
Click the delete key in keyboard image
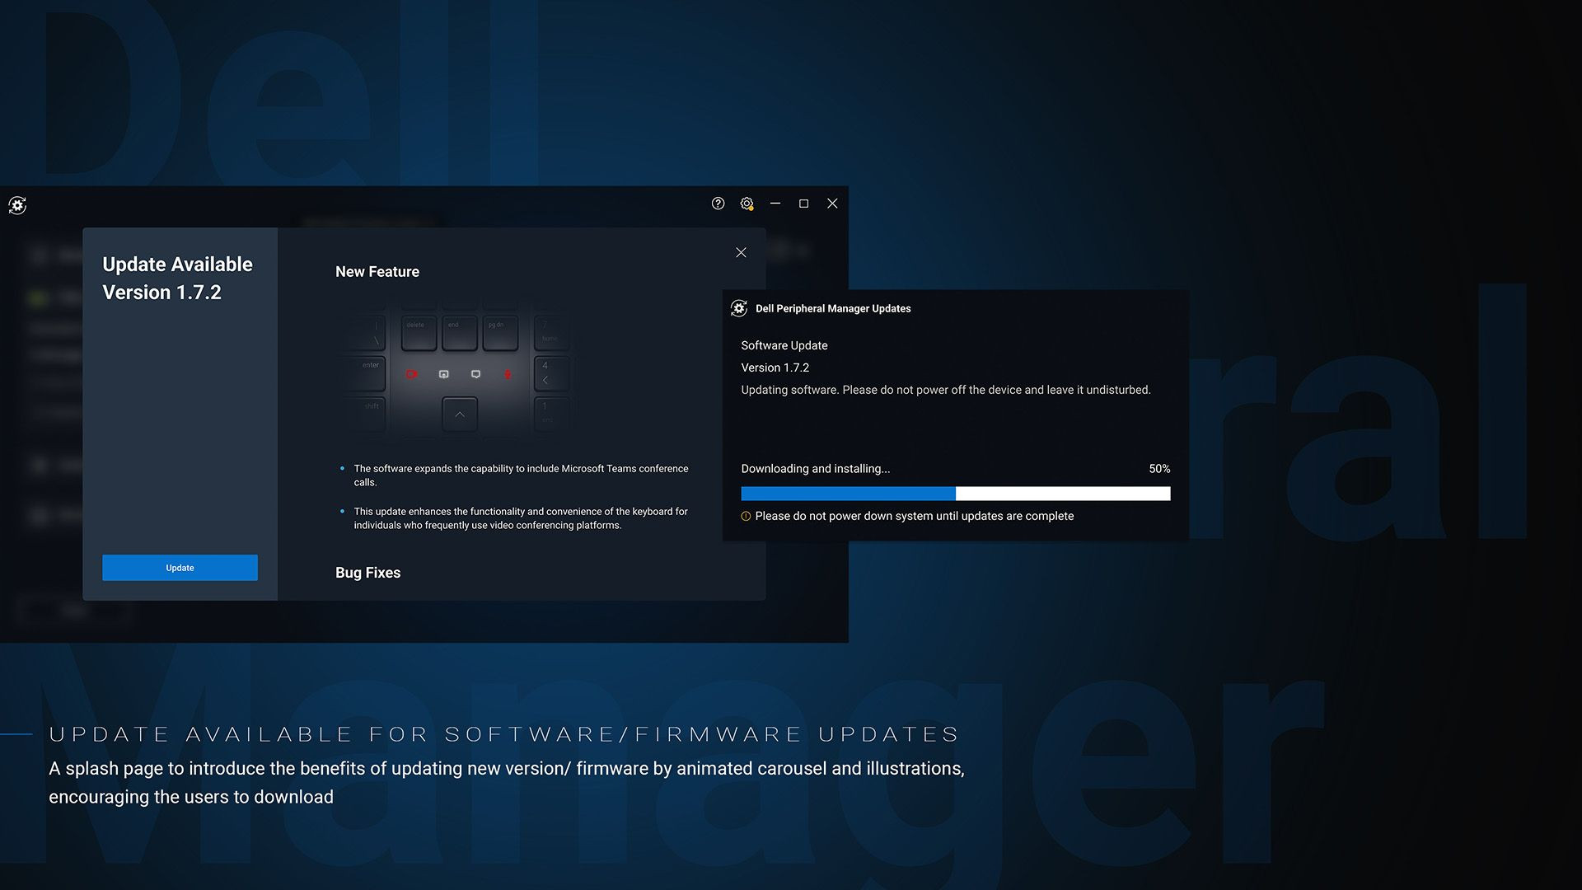tap(420, 332)
